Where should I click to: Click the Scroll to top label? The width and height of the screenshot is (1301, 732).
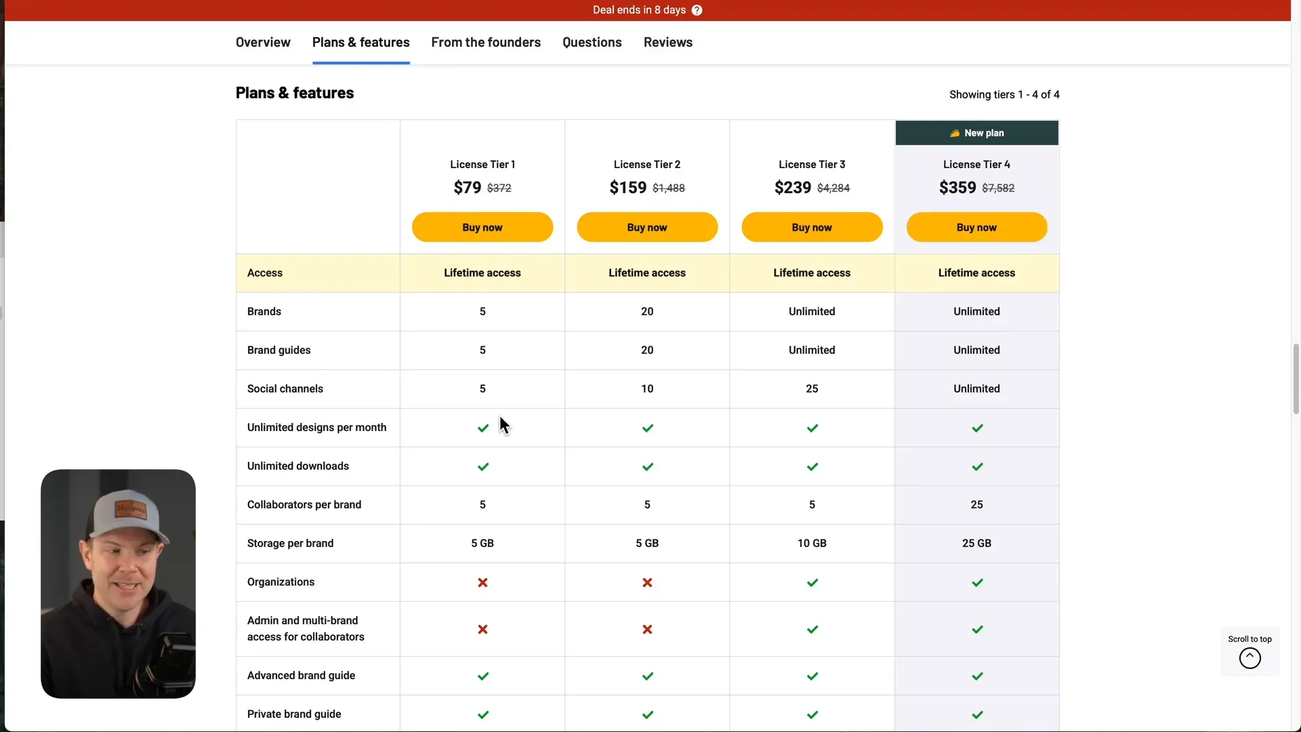point(1250,639)
